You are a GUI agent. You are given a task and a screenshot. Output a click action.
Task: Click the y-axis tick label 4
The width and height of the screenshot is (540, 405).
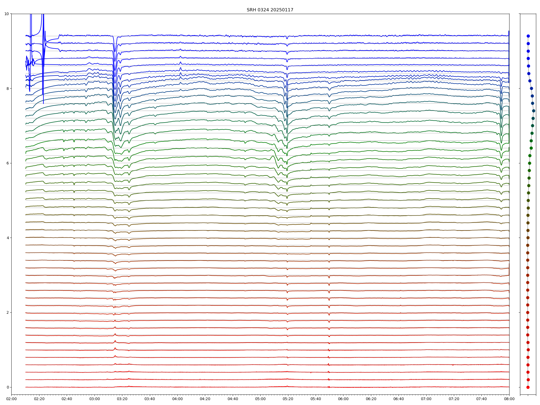8,238
